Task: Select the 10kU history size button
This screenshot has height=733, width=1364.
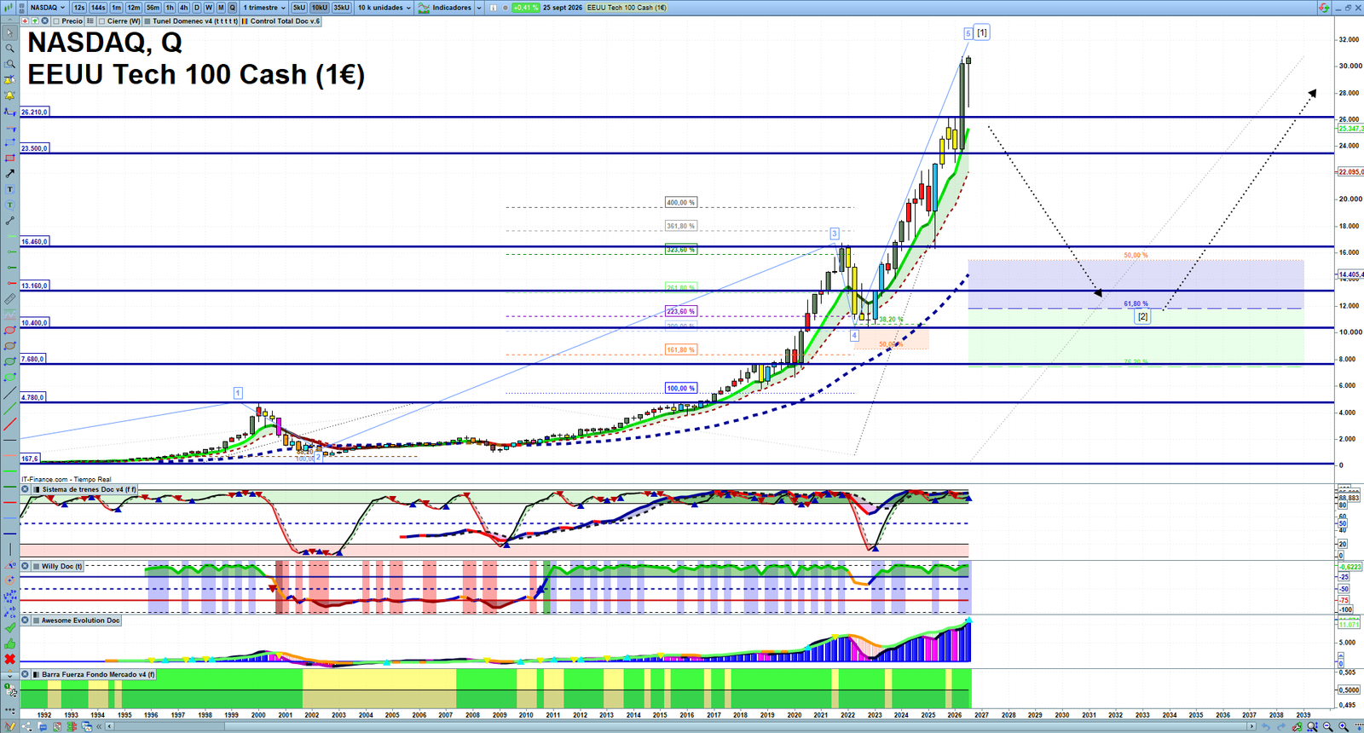Action: tap(320, 8)
